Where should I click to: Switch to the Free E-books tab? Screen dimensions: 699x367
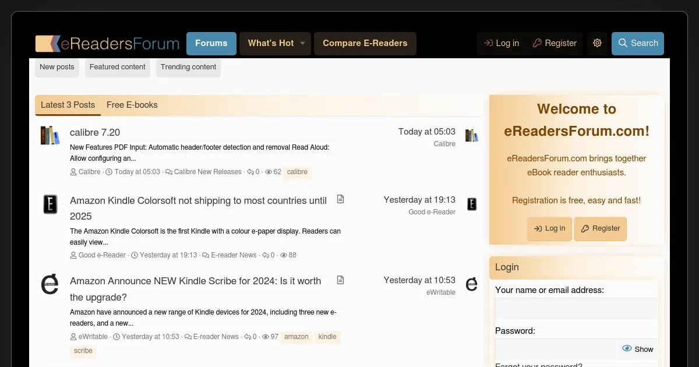[132, 105]
